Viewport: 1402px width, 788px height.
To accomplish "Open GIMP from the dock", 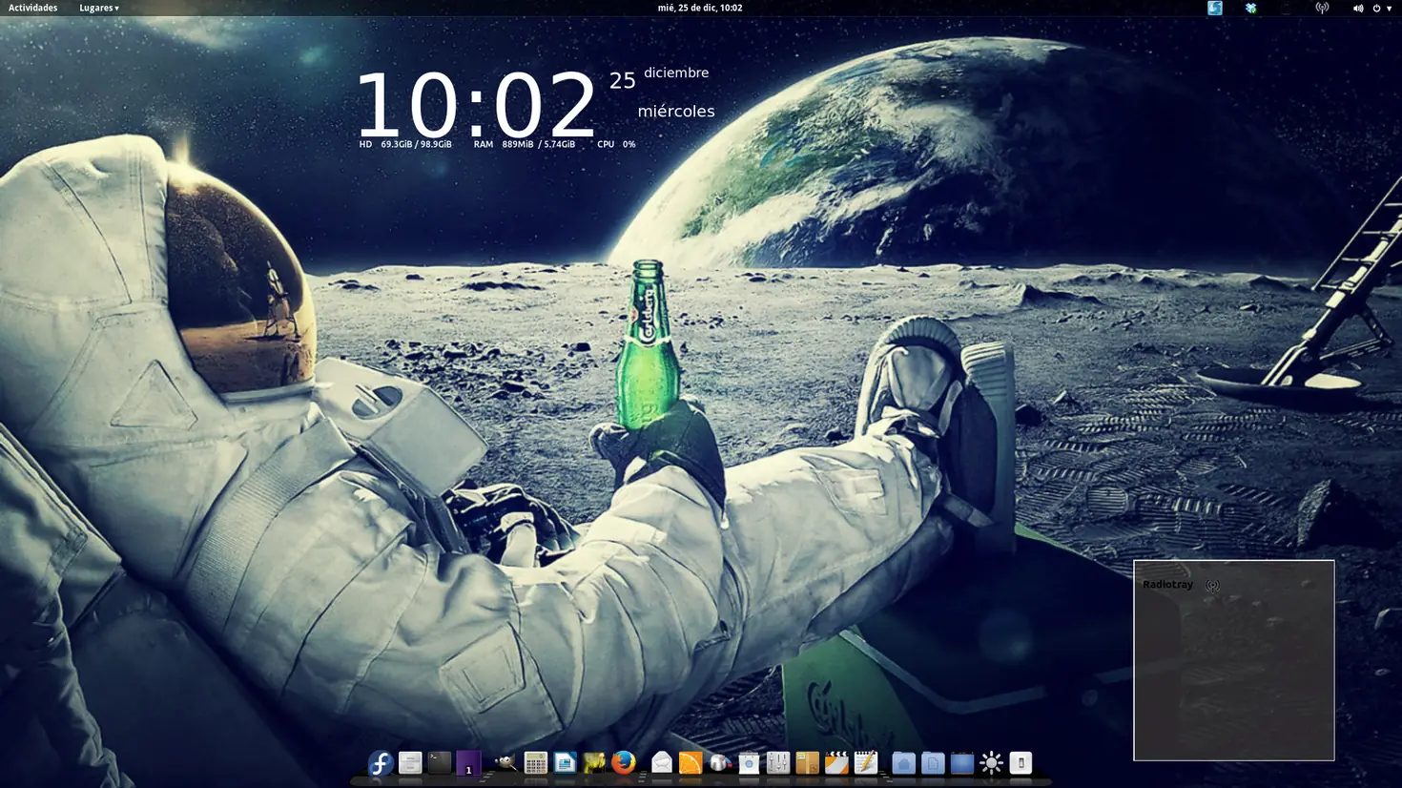I will 505,763.
